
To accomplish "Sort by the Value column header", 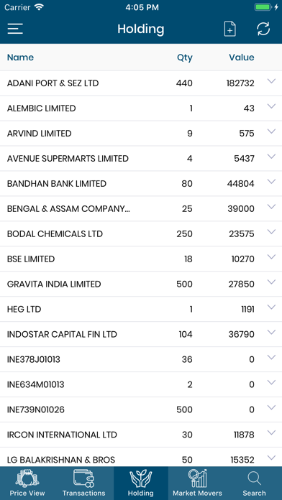I will tap(242, 57).
